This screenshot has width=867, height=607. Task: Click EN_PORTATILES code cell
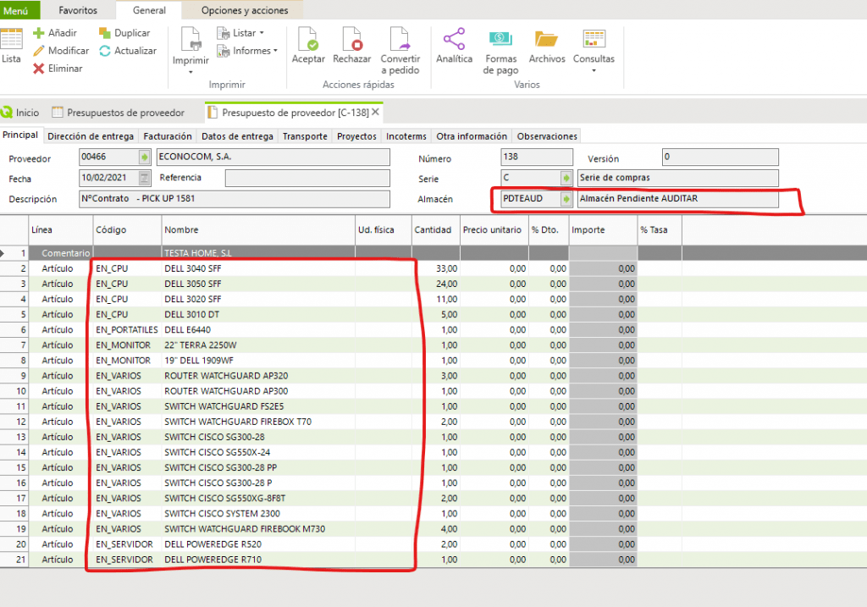tap(127, 330)
